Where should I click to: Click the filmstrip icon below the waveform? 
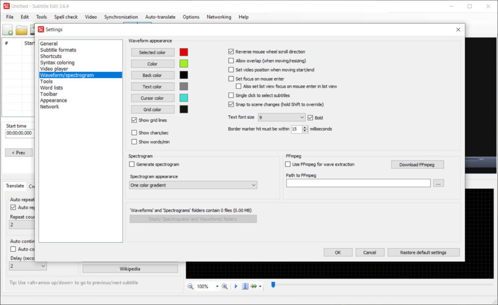(245, 287)
